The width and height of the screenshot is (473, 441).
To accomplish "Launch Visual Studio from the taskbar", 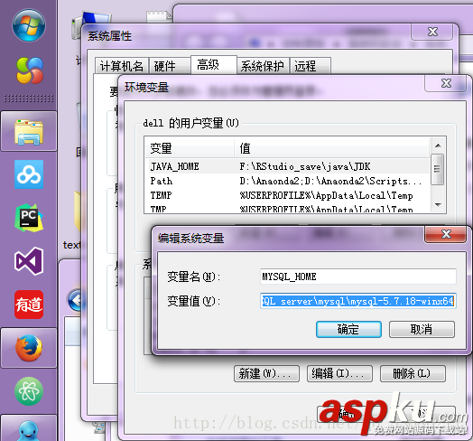I will (29, 261).
